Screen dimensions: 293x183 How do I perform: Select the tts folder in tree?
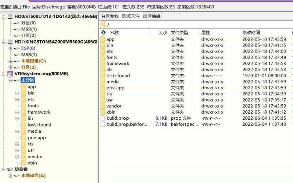point(31,144)
